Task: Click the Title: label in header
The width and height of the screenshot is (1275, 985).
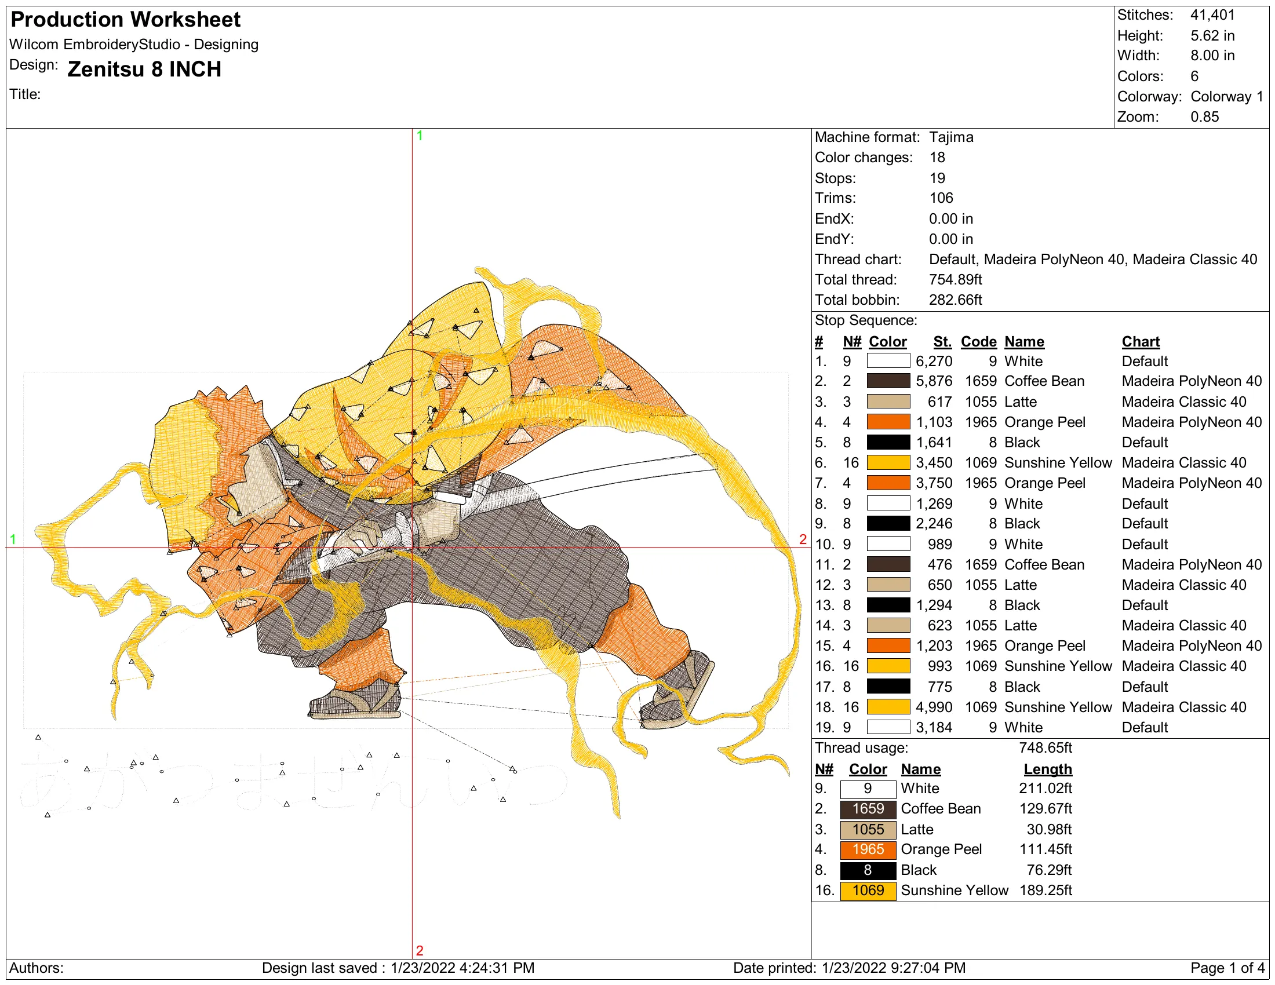Action: point(25,94)
